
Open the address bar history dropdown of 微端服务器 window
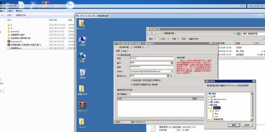click(x=235, y=34)
